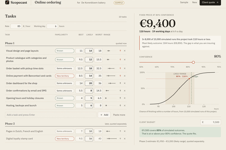This screenshot has height=150, width=226.
Task: Edit likely hours for Order dashboard task
Action: (89, 83)
